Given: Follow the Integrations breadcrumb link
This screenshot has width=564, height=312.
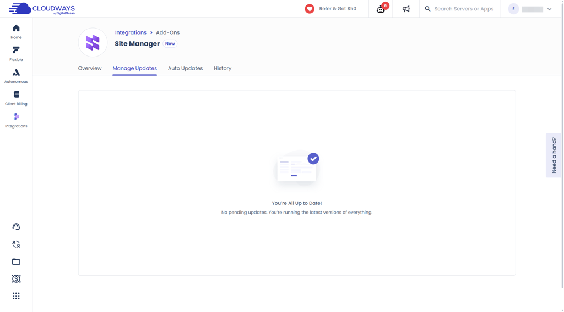Looking at the screenshot, I should click(x=131, y=32).
